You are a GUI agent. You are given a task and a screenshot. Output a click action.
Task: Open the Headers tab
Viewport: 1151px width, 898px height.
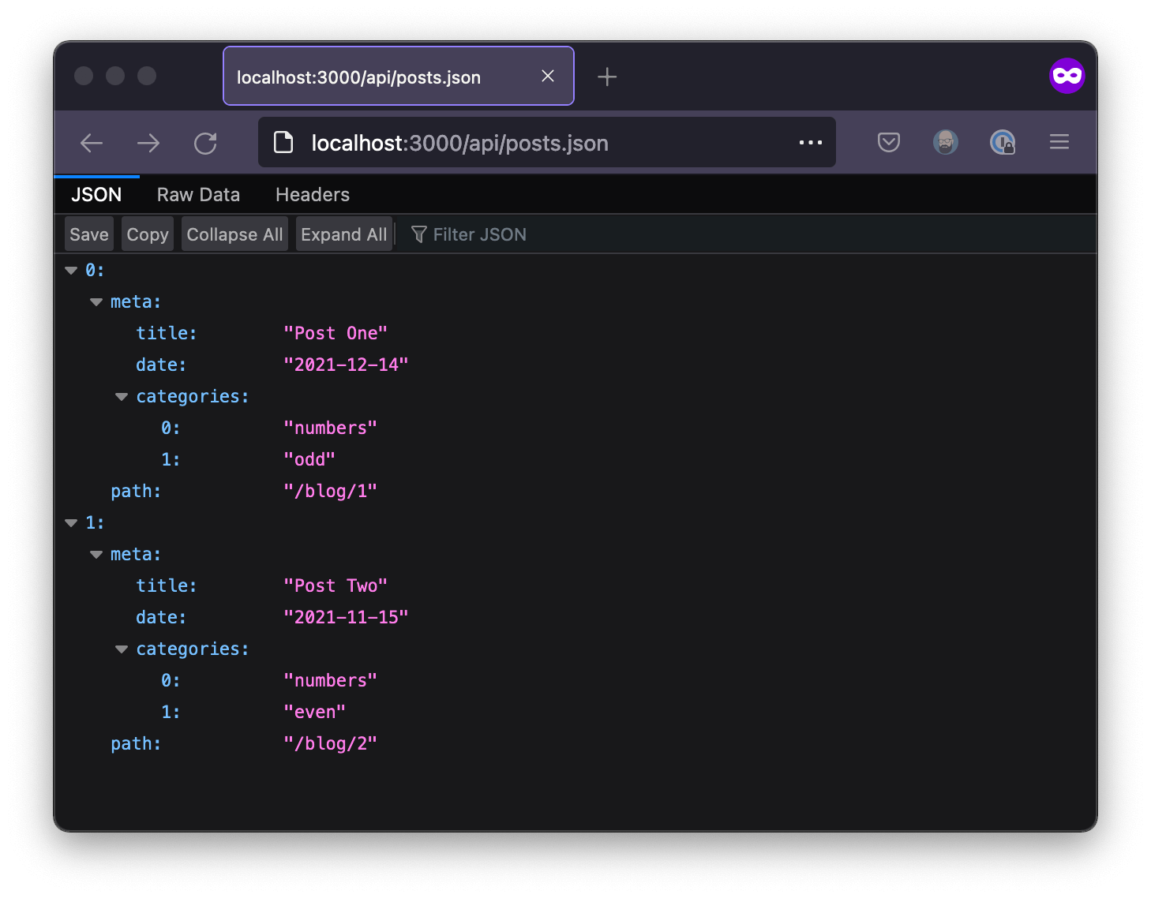313,195
